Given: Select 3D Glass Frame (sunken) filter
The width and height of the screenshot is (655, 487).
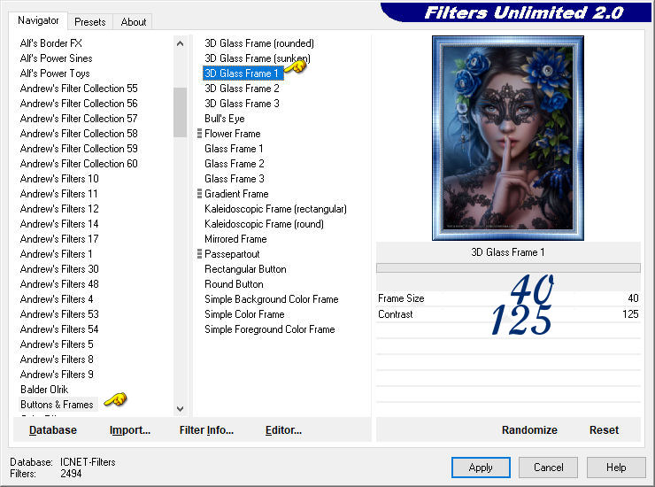Looking at the screenshot, I should tap(258, 58).
